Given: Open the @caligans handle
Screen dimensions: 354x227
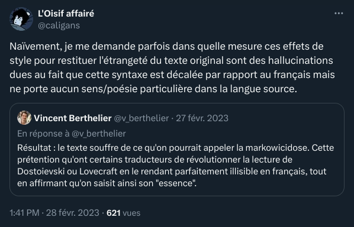Looking at the screenshot, I should click(x=59, y=25).
